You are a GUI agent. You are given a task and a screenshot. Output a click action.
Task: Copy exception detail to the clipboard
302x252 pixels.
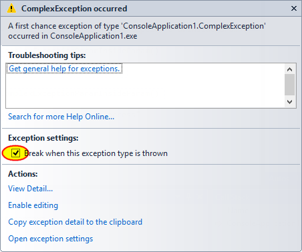75,222
